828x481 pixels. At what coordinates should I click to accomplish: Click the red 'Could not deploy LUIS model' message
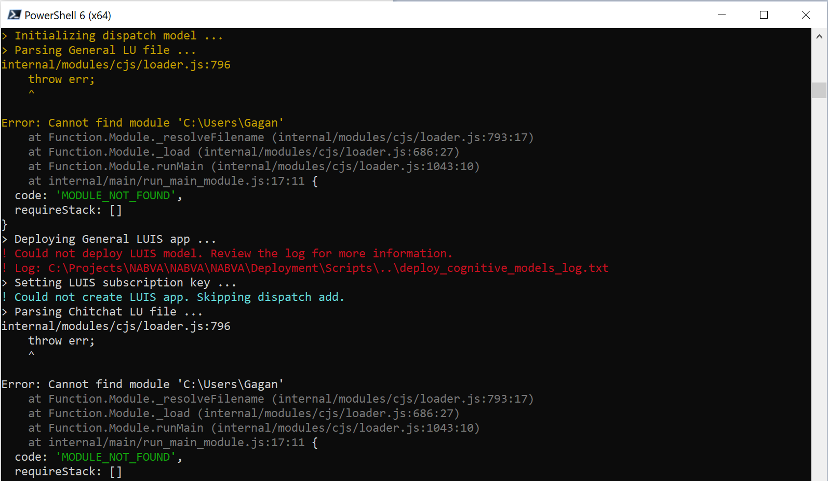click(227, 254)
